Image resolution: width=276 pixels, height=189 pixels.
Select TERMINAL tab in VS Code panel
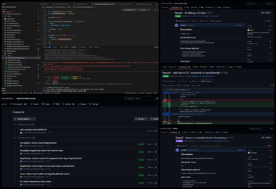(x=74, y=47)
